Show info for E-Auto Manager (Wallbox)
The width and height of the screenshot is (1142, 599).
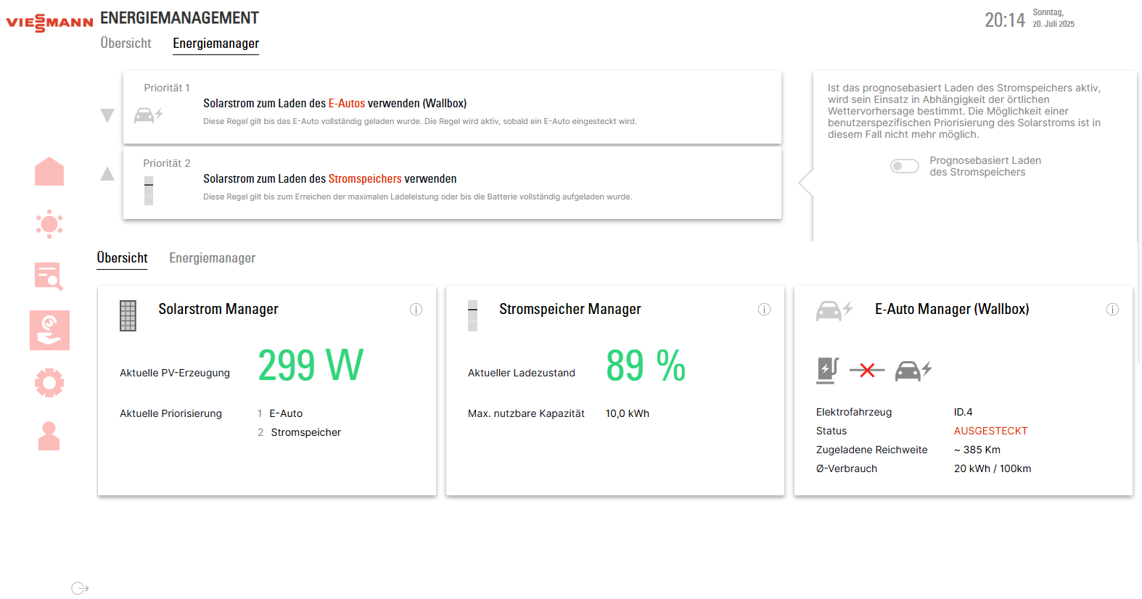click(x=1112, y=310)
